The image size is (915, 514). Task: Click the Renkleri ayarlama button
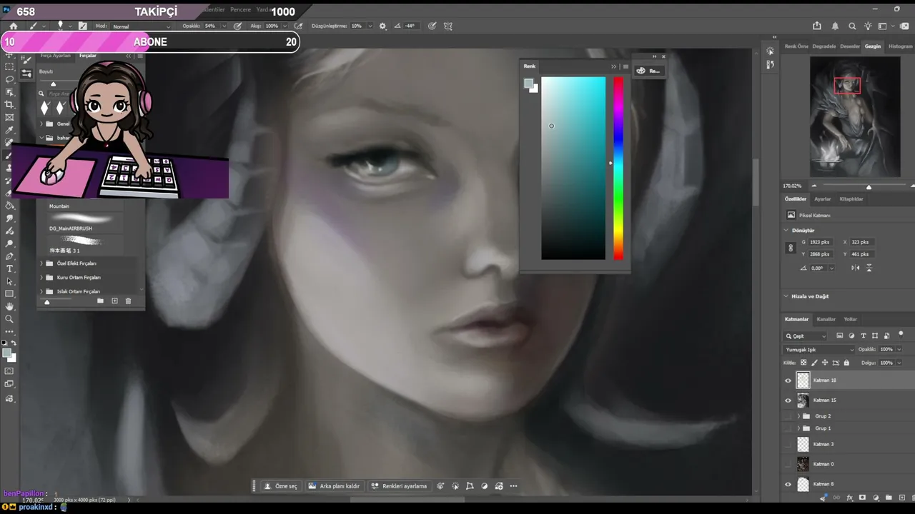tap(399, 486)
